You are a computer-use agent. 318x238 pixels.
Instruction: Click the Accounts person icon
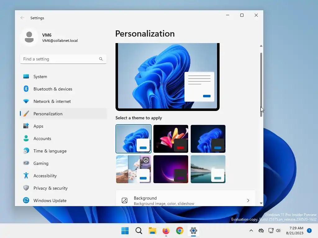point(26,138)
